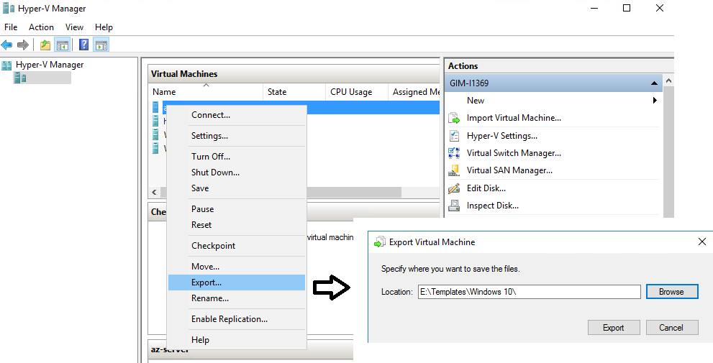Choose Turn Off... in context menu
Viewport: 713px width, 363px height.
(x=237, y=156)
